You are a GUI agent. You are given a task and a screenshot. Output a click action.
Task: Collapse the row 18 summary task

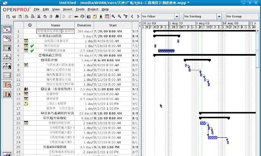coord(42,113)
